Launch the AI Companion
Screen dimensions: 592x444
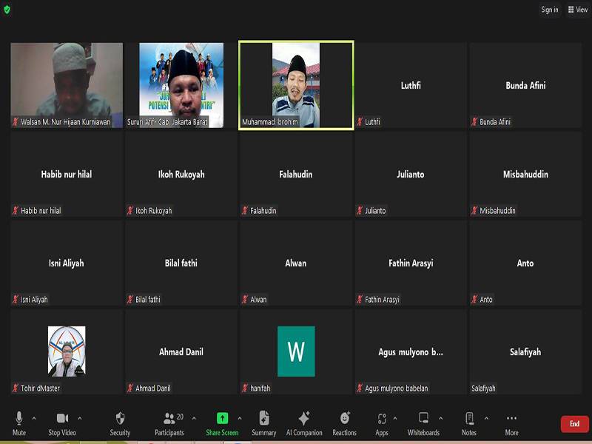tap(304, 419)
